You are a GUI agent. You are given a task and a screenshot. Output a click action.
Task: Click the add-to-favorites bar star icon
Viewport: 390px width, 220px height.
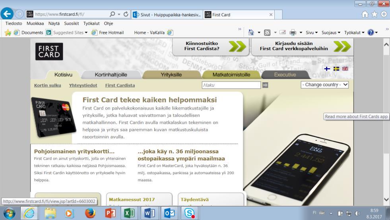(x=8, y=33)
